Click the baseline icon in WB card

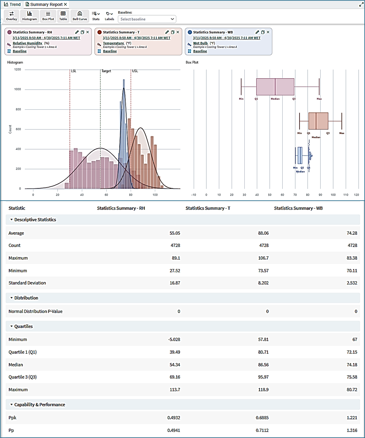(189, 51)
